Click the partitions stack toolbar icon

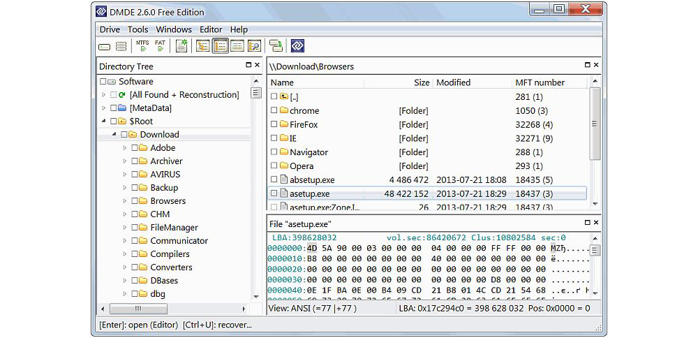click(121, 47)
